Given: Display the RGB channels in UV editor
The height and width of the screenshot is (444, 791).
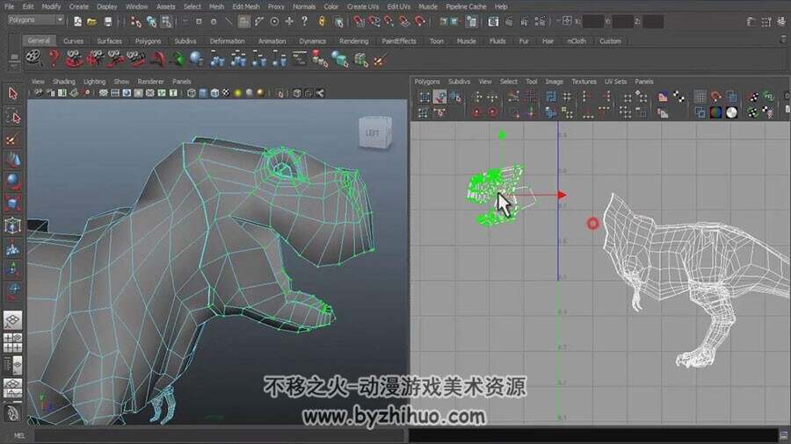Looking at the screenshot, I should (x=715, y=112).
